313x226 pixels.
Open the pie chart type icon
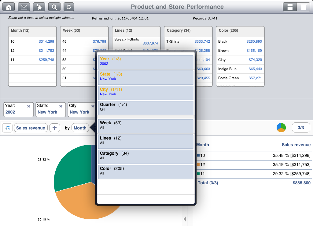click(x=281, y=128)
